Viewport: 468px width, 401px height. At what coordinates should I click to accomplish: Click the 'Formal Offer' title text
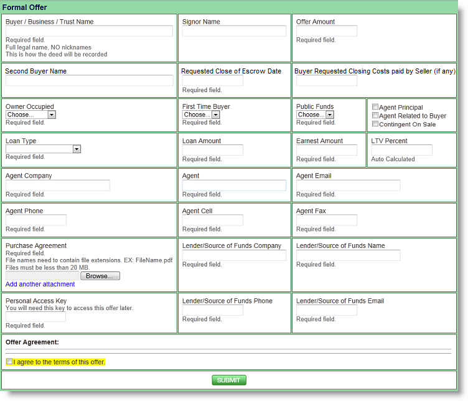24,7
